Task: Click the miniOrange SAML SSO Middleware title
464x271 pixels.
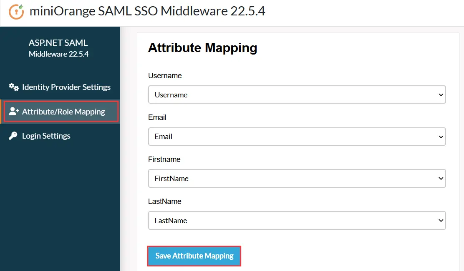Action: (x=148, y=11)
